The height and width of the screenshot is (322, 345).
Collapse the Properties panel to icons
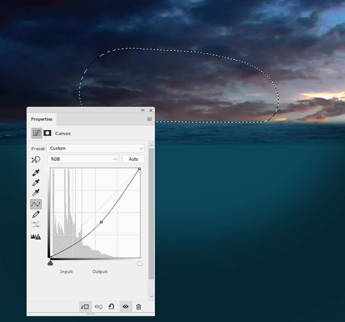[143, 110]
